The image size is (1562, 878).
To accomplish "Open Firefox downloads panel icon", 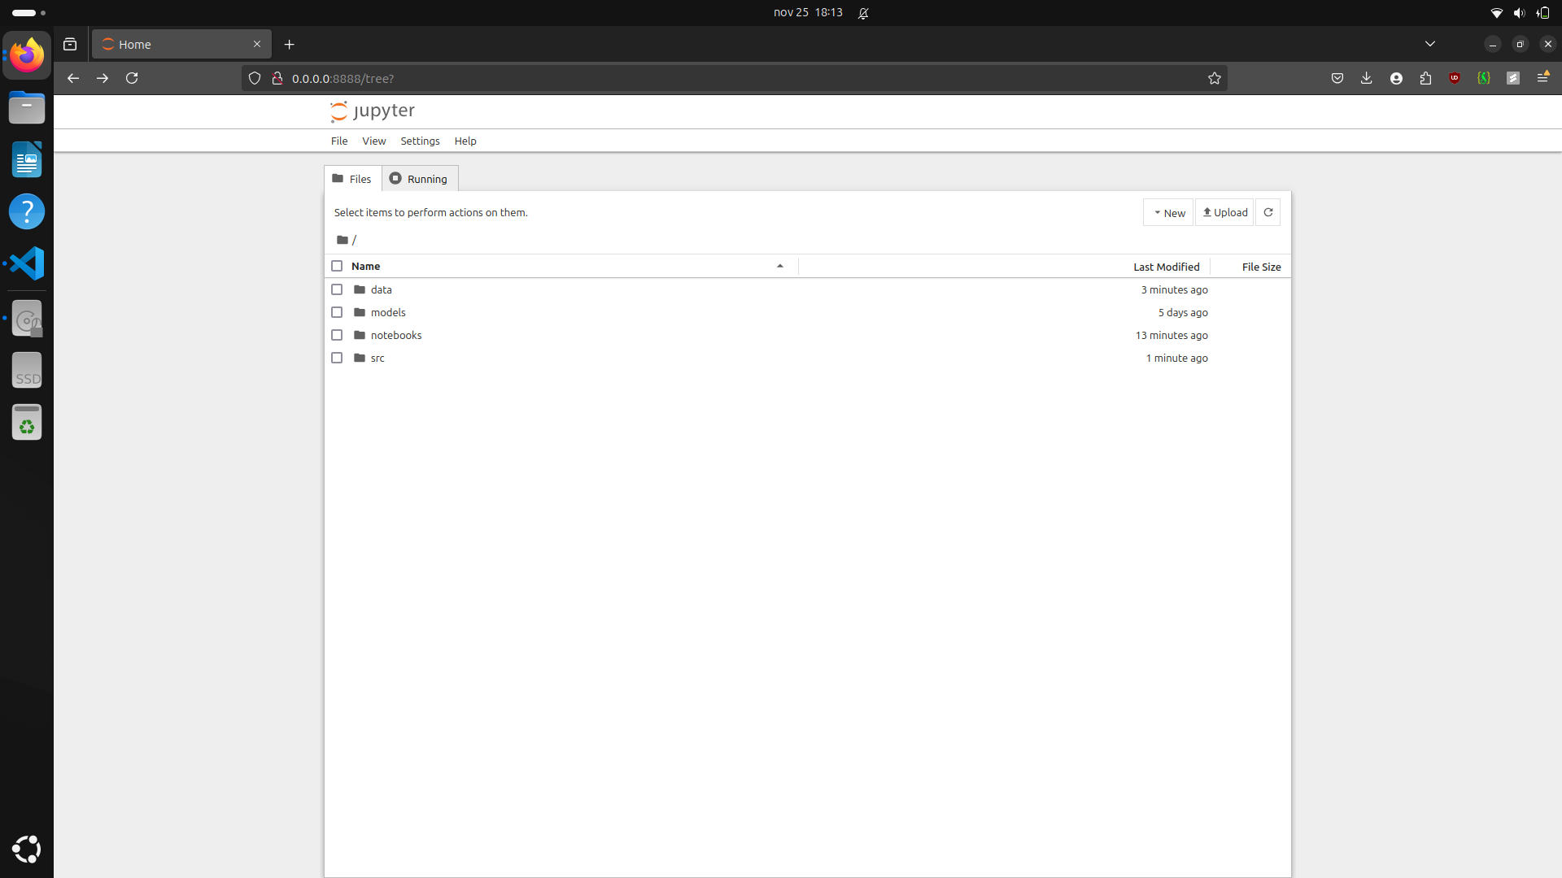I will click(x=1366, y=78).
